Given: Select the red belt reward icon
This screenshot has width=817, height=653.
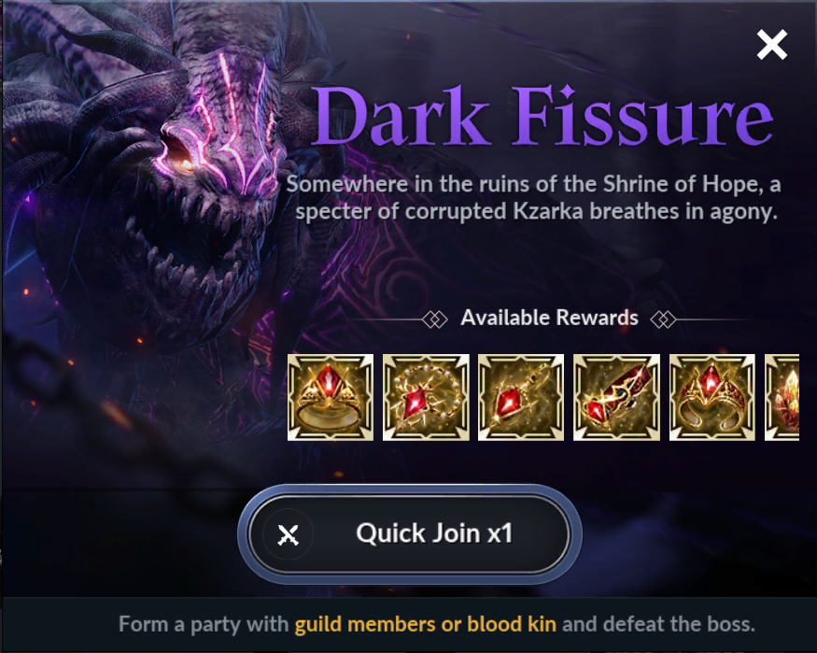Looking at the screenshot, I should pos(616,397).
